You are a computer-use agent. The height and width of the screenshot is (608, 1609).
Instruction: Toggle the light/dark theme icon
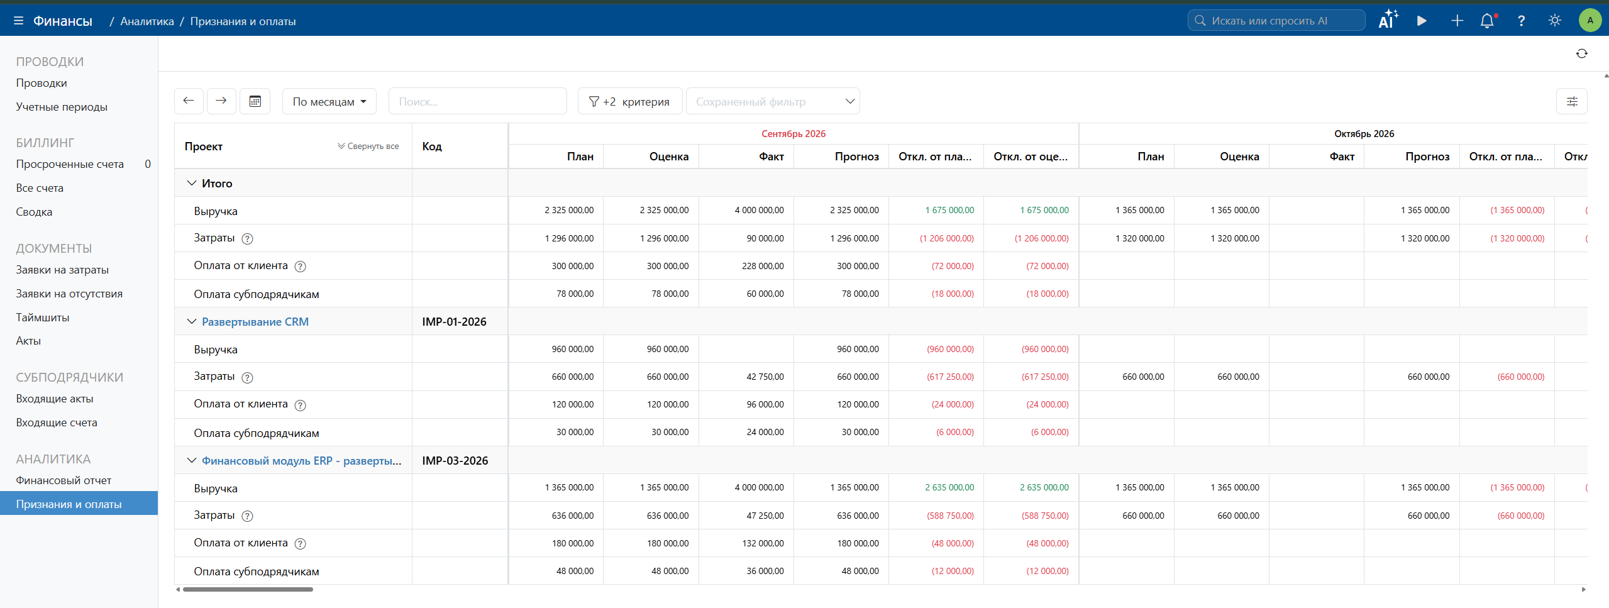click(1554, 21)
